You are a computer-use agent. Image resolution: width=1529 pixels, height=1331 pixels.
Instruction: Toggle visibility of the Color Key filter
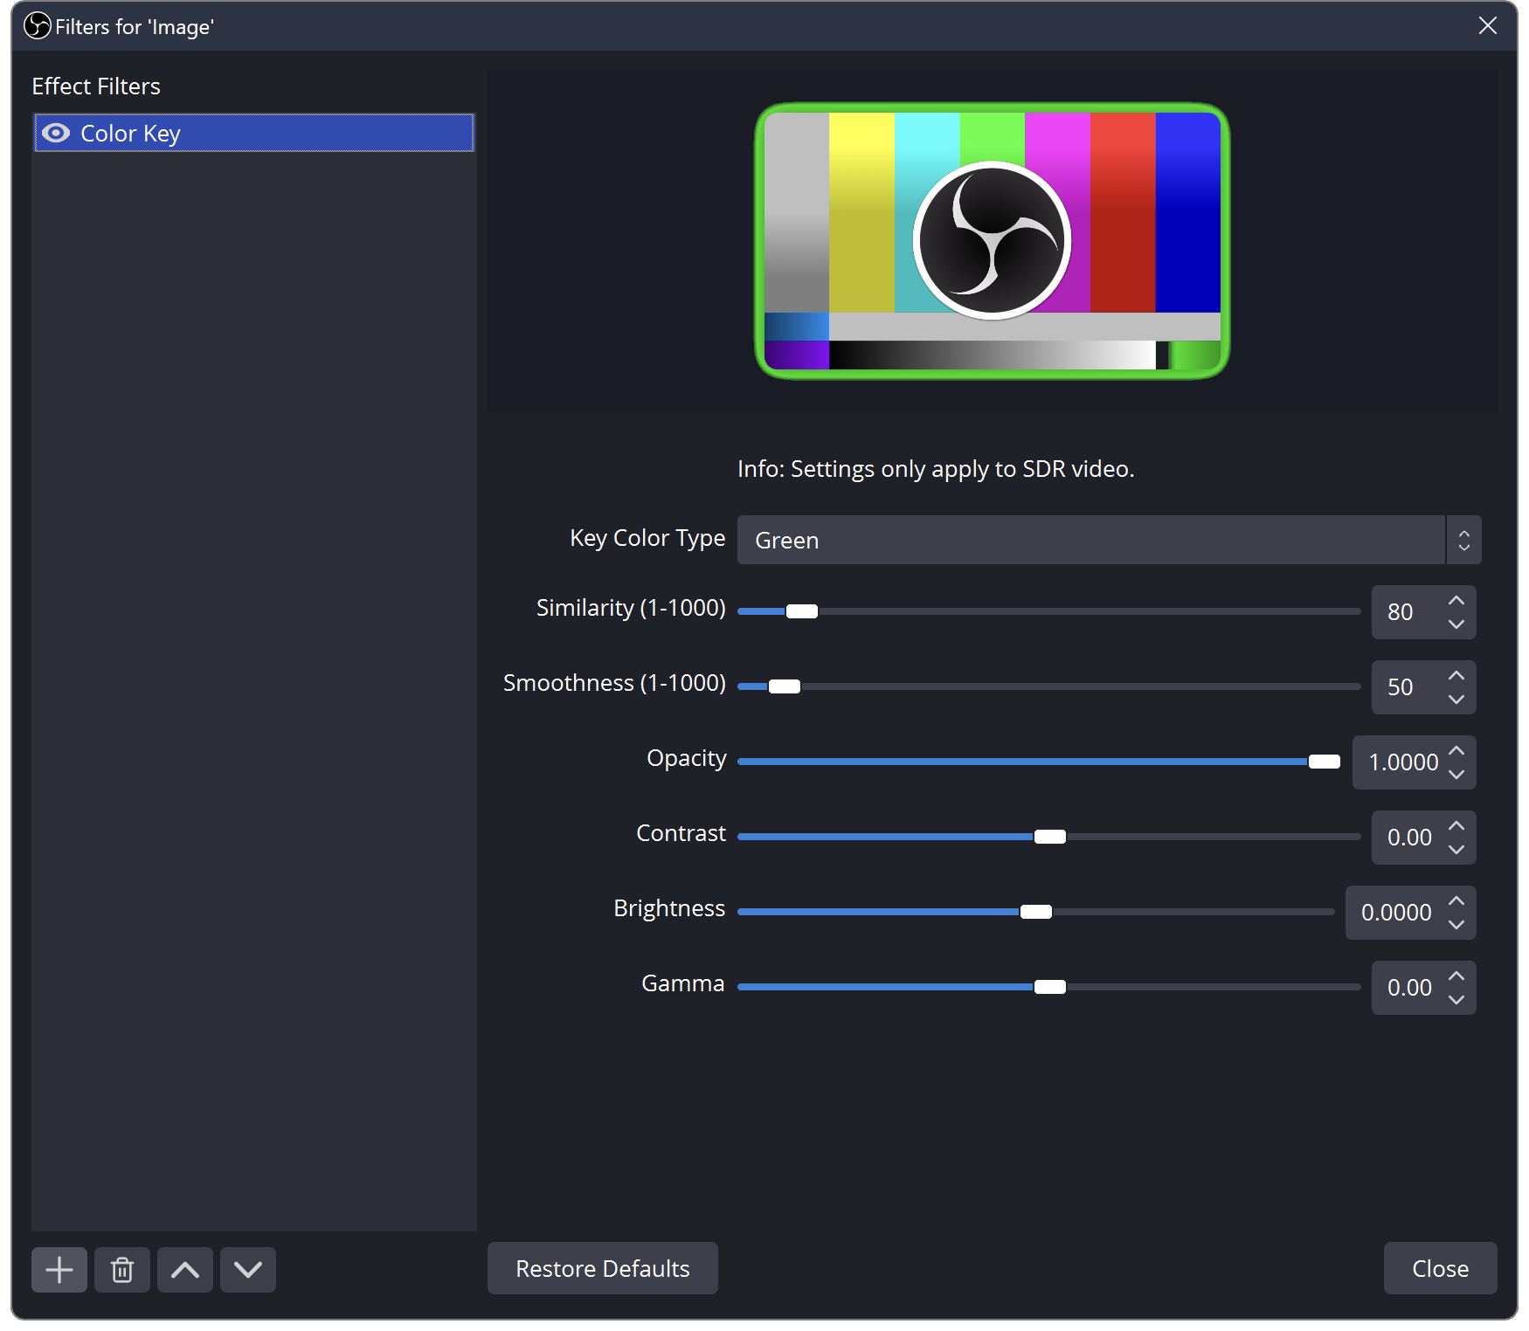(55, 133)
